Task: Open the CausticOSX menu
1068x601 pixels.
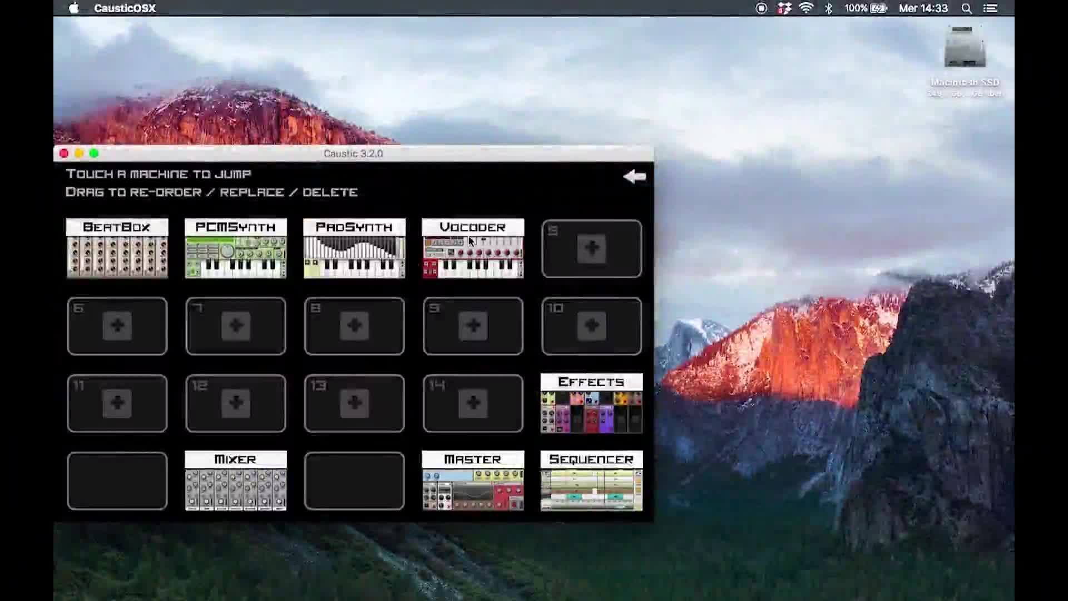Action: [x=125, y=8]
